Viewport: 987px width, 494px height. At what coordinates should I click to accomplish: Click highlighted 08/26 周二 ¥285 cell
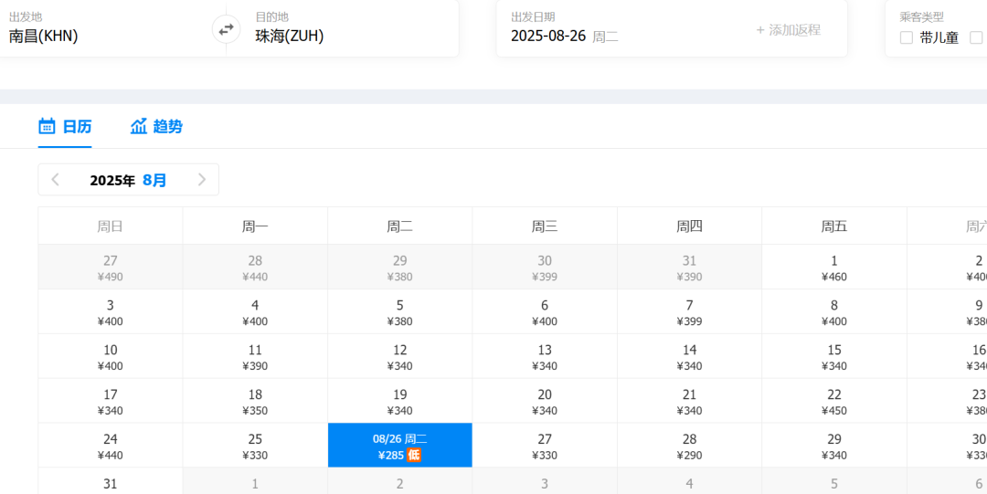coord(399,446)
